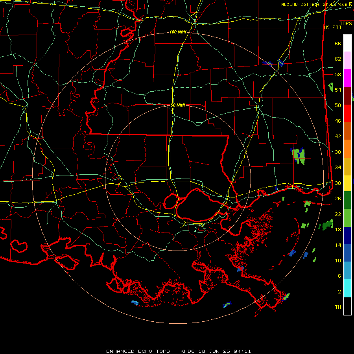Click the 'ENHANCED ECHO TOPS' title text
The image size is (354, 354).
click(x=138, y=351)
